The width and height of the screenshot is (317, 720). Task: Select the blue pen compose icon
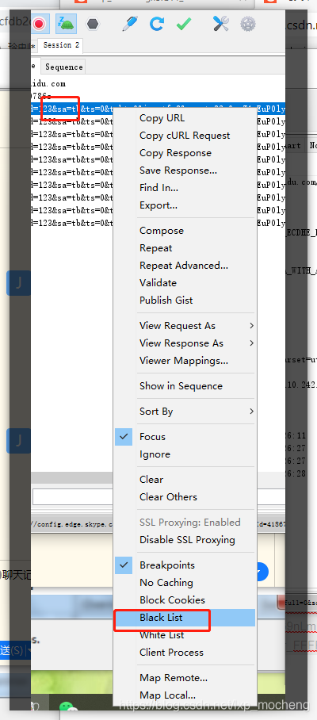[x=130, y=24]
